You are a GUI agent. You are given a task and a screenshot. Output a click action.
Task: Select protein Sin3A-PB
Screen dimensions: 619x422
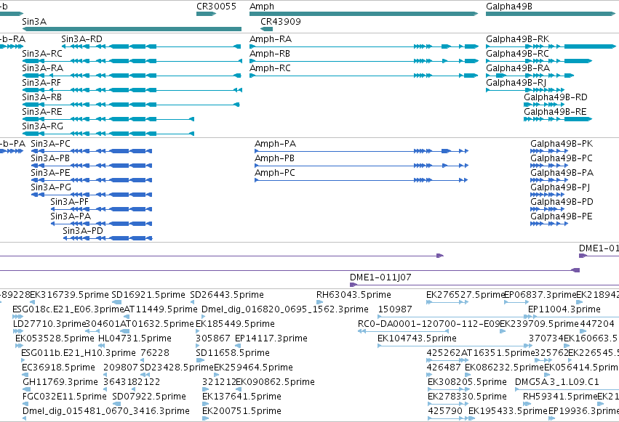[92, 166]
